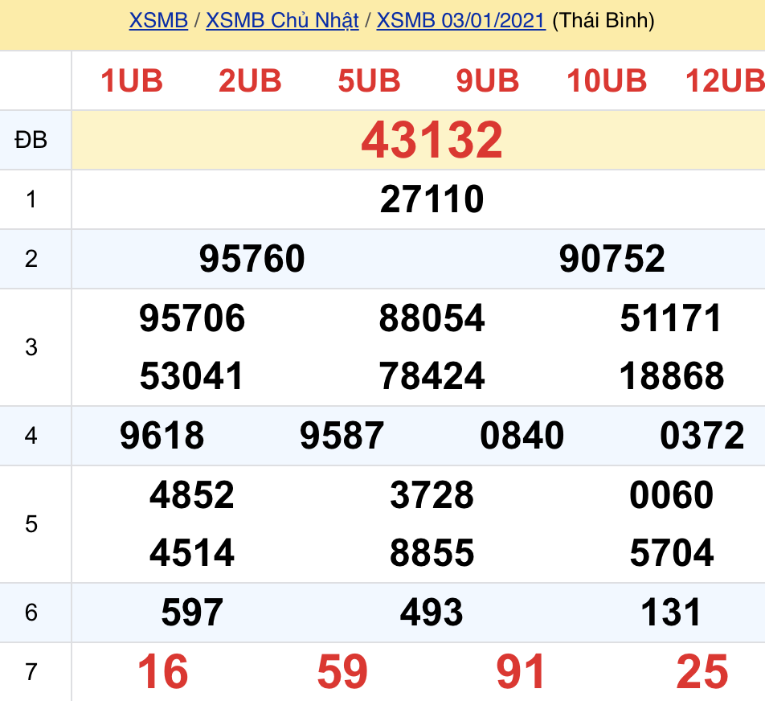Click the jackpot number 43132
The image size is (765, 701).
(432, 141)
